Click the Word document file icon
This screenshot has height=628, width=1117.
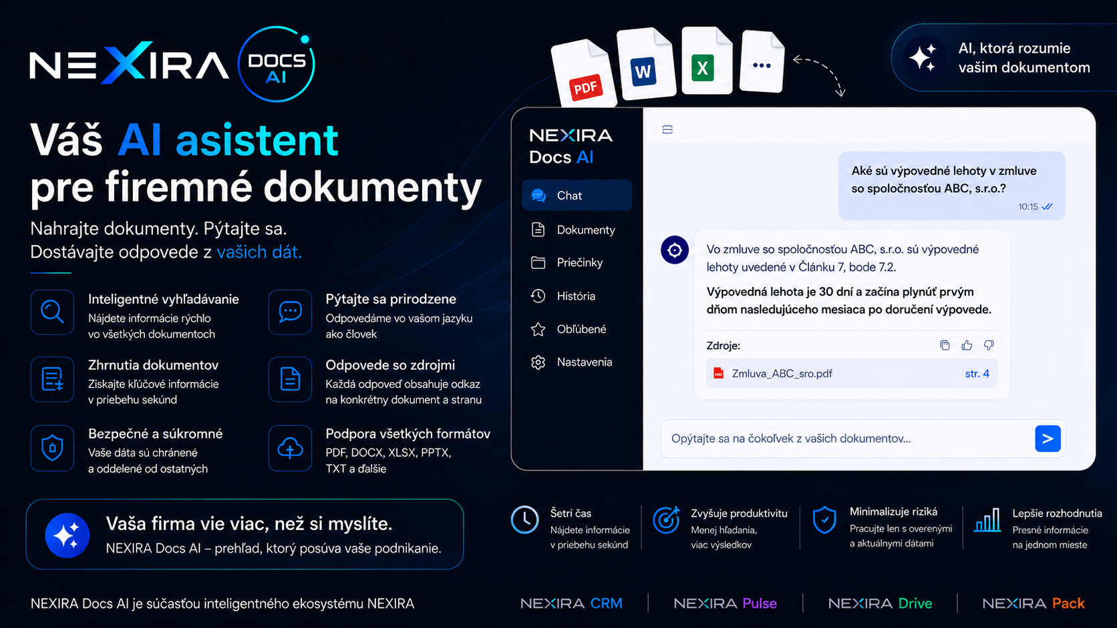(646, 64)
